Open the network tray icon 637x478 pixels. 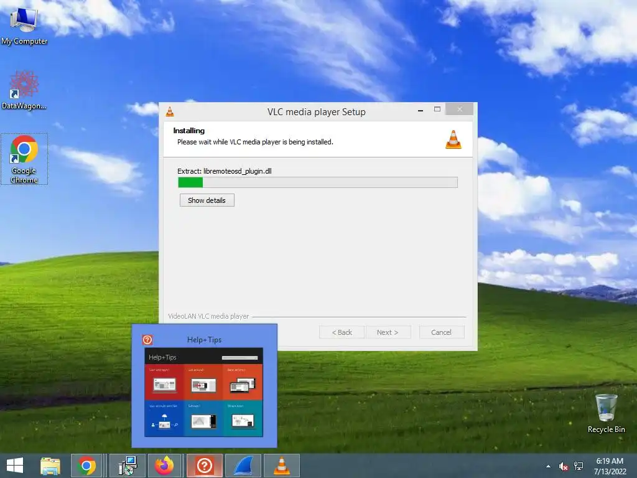579,466
